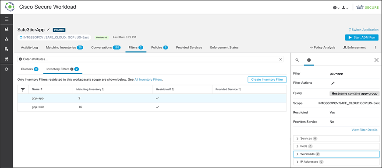Open the help question mark menu
This screenshot has height=168, width=382.
click(x=336, y=8)
